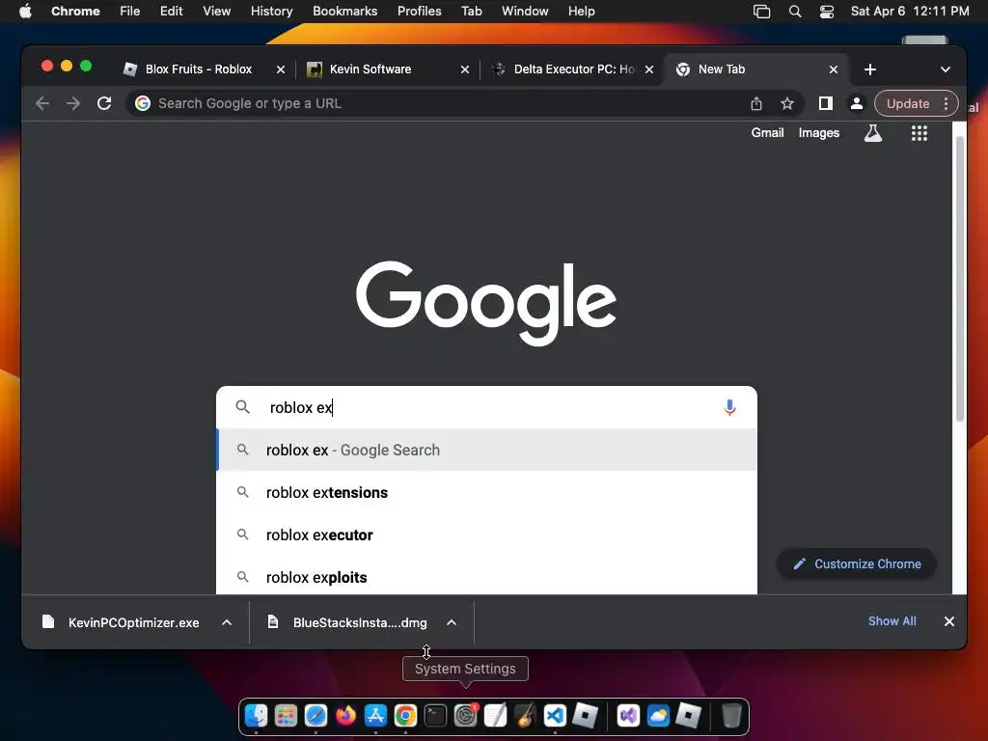The height and width of the screenshot is (741, 988).
Task: Open the Weather app in the dock
Action: (658, 716)
